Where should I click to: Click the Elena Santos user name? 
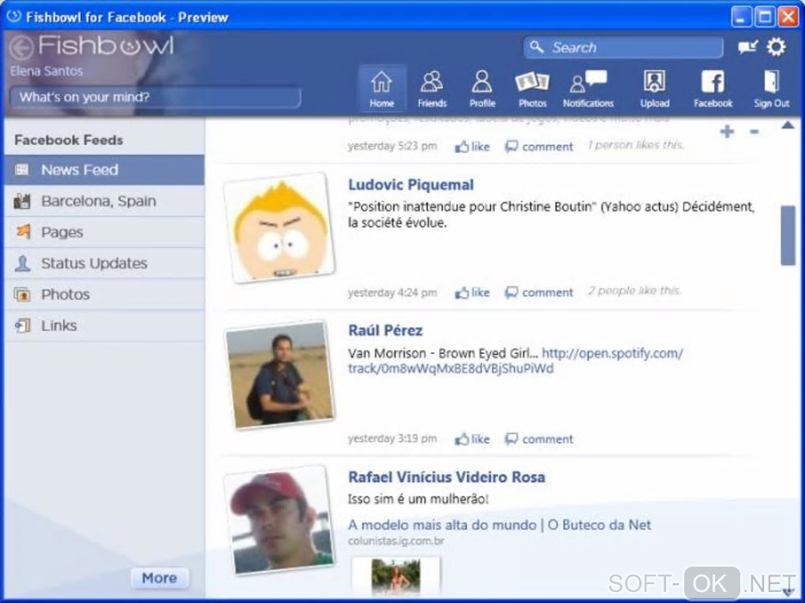pyautogui.click(x=47, y=71)
